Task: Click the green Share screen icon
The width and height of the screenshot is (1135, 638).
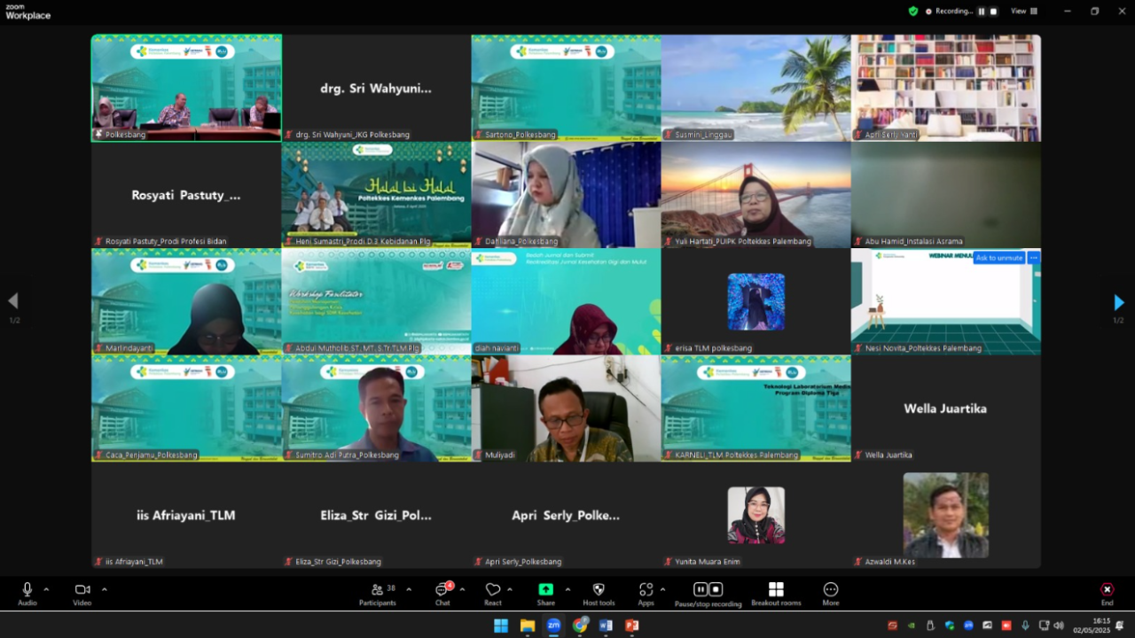Action: click(545, 593)
